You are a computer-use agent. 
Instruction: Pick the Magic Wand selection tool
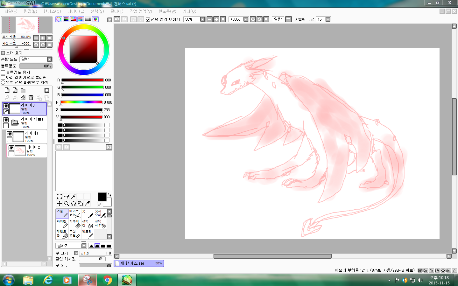[x=73, y=197]
